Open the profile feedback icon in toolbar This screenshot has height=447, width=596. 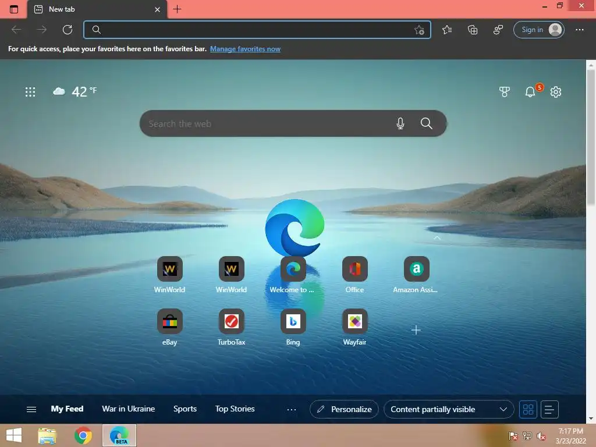[498, 30]
